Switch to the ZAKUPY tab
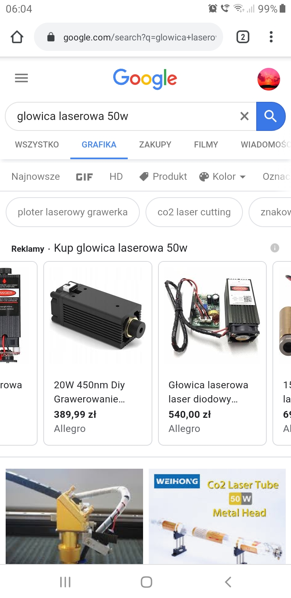Image resolution: width=291 pixels, height=598 pixels. (155, 144)
